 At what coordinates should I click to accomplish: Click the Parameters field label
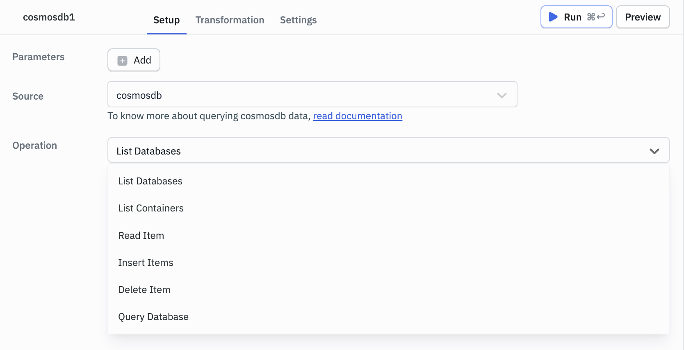(39, 57)
